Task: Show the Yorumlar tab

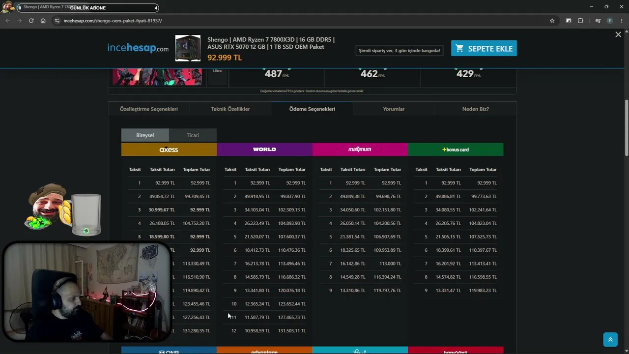Action: 394,109
